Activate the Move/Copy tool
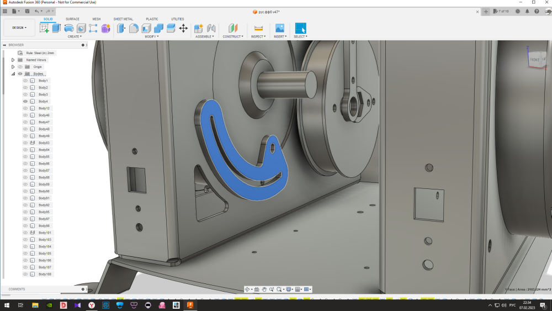Screen dimensions: 552x311 coord(183,28)
